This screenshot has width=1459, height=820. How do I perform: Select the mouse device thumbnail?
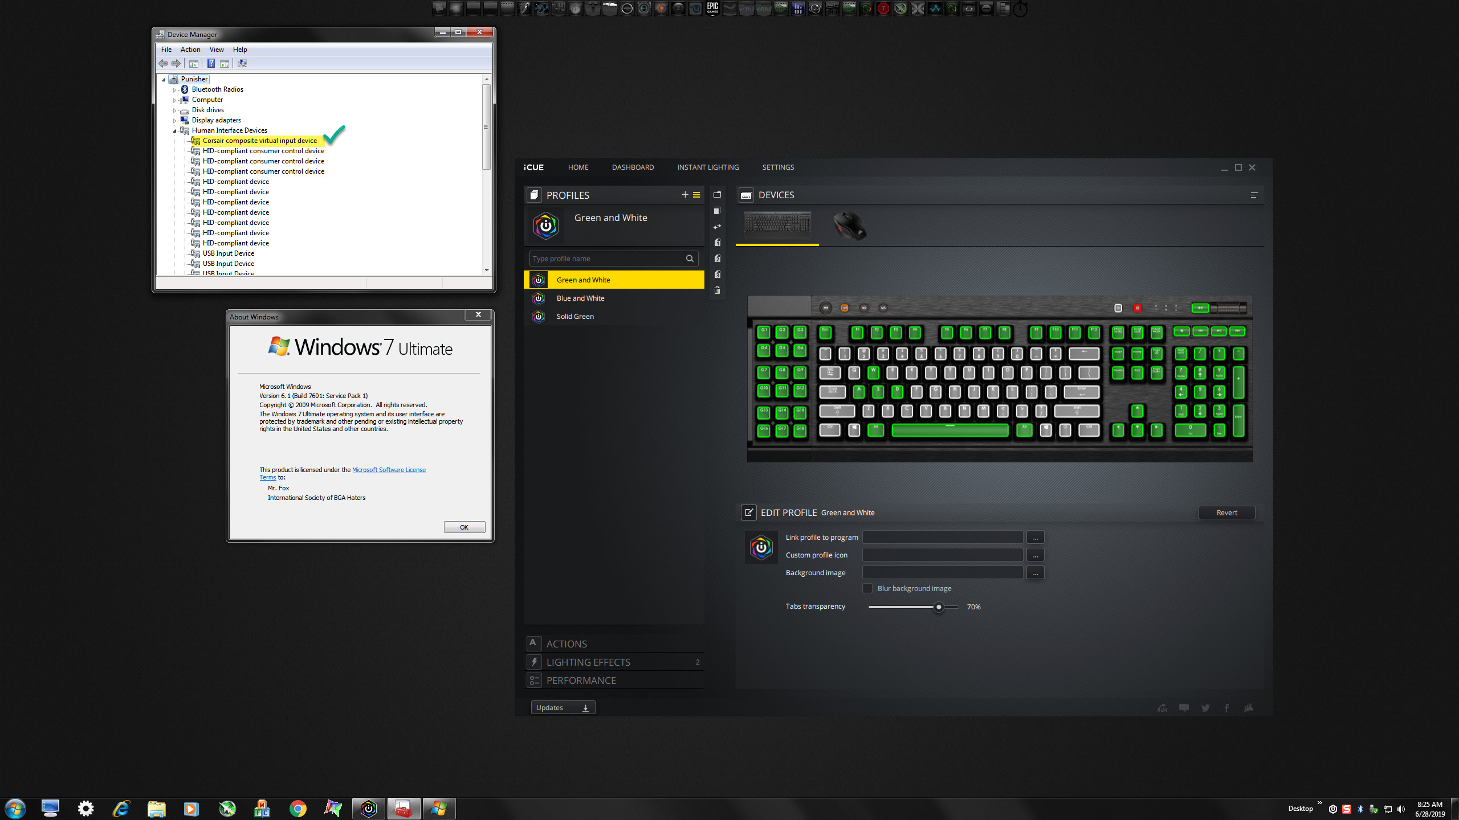click(x=849, y=225)
